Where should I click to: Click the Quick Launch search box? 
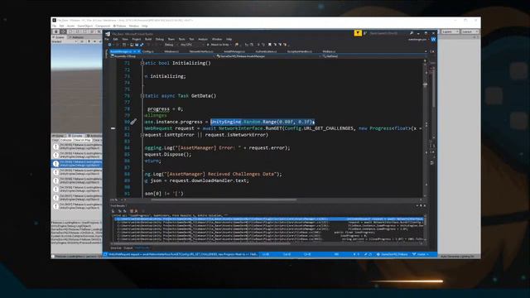coord(388,33)
